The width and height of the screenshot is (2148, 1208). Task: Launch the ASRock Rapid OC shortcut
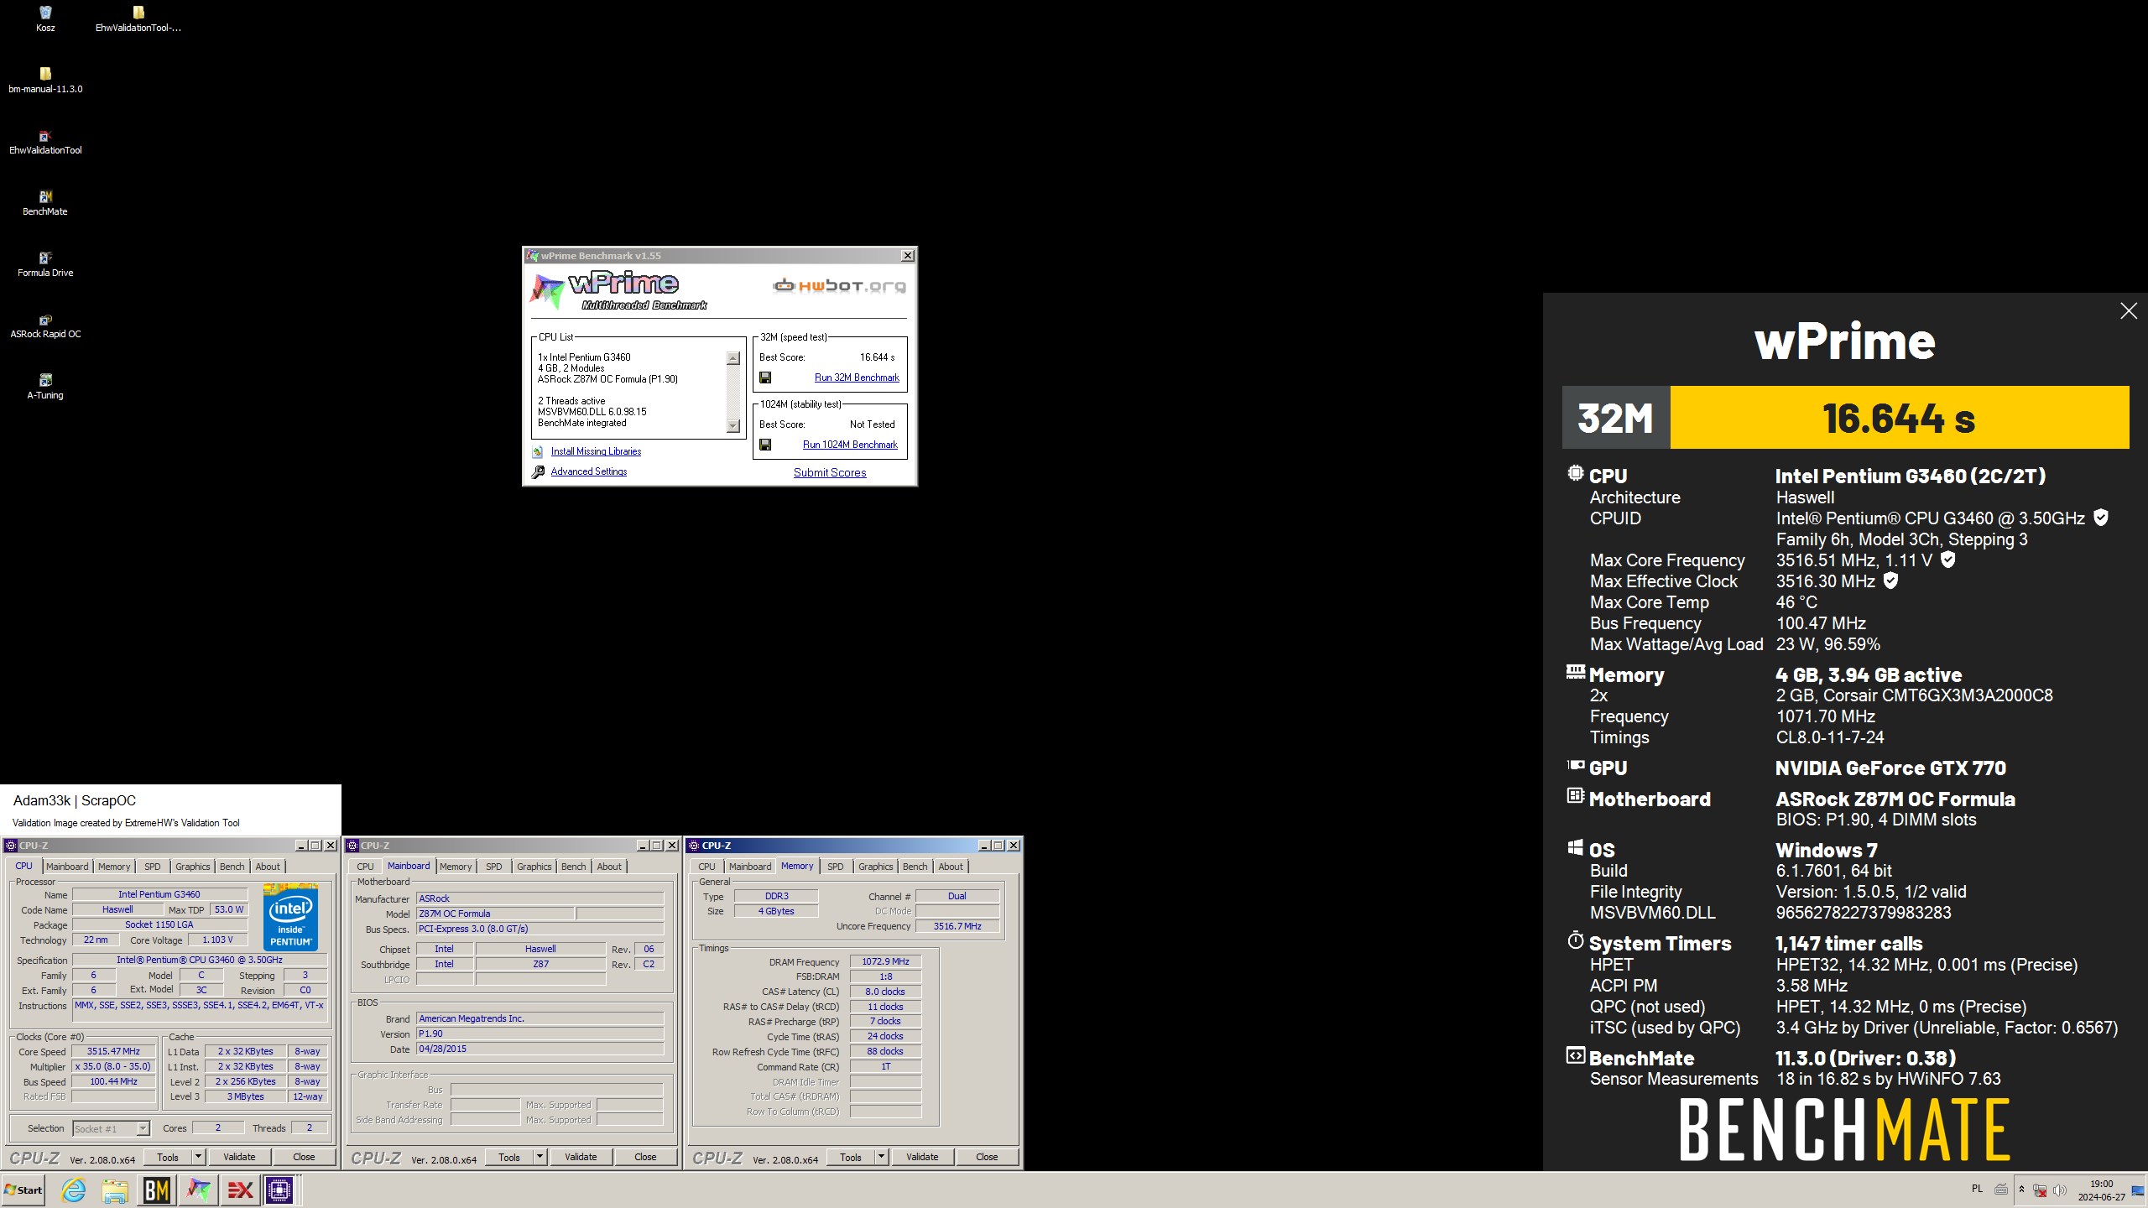[45, 325]
